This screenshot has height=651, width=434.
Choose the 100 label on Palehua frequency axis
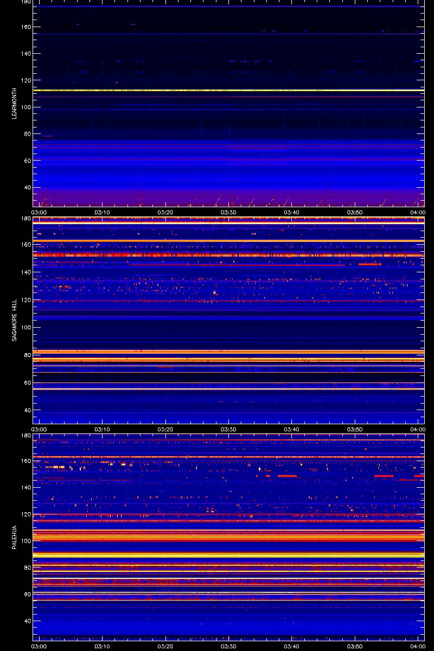coord(25,541)
